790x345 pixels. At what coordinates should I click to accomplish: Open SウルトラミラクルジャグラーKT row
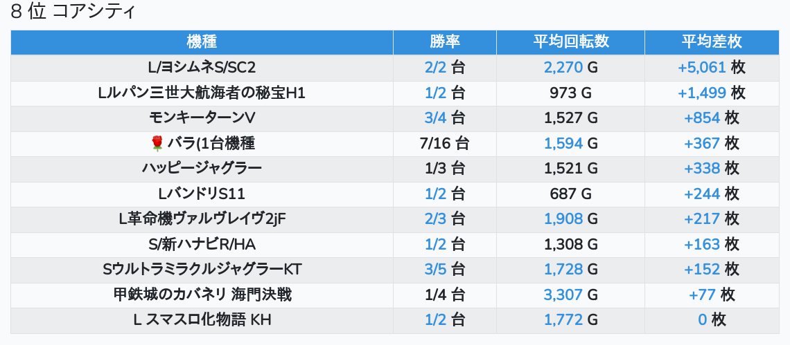pos(202,270)
